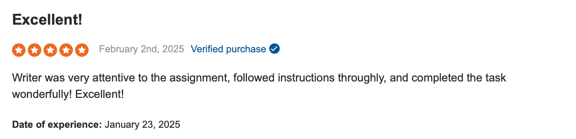Click Excellent! at the end of review text
This screenshot has height=139, width=576.
tap(100, 94)
